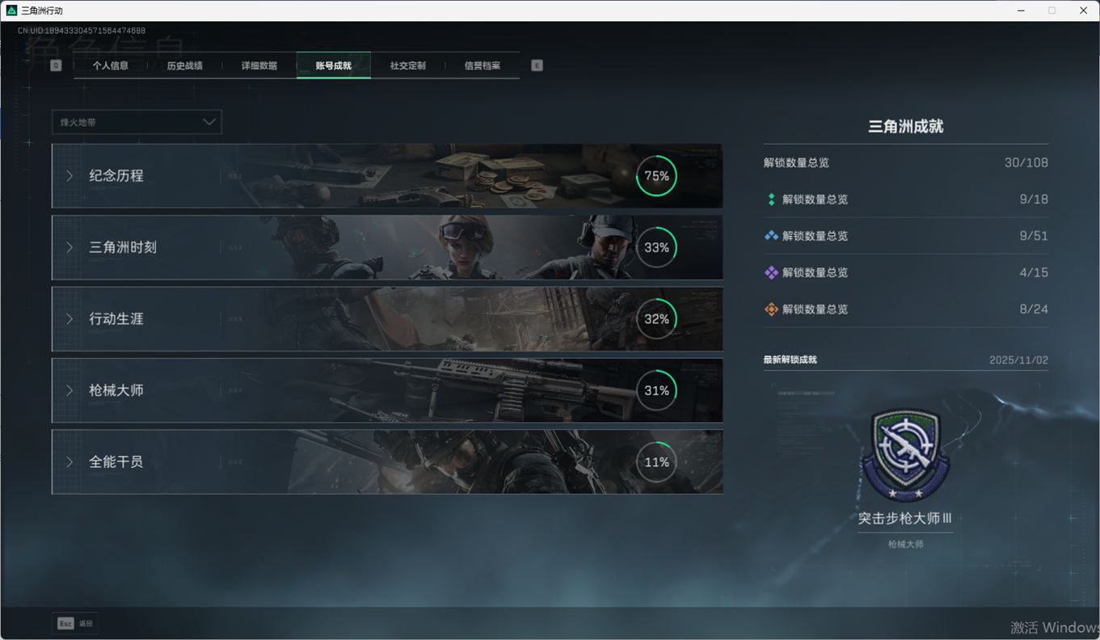Viewport: 1100px width, 640px height.
Task: Click the 返回 back button
Action: coord(86,623)
